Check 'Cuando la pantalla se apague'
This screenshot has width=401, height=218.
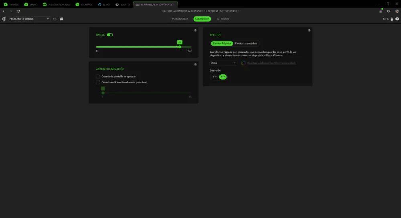pyautogui.click(x=98, y=77)
